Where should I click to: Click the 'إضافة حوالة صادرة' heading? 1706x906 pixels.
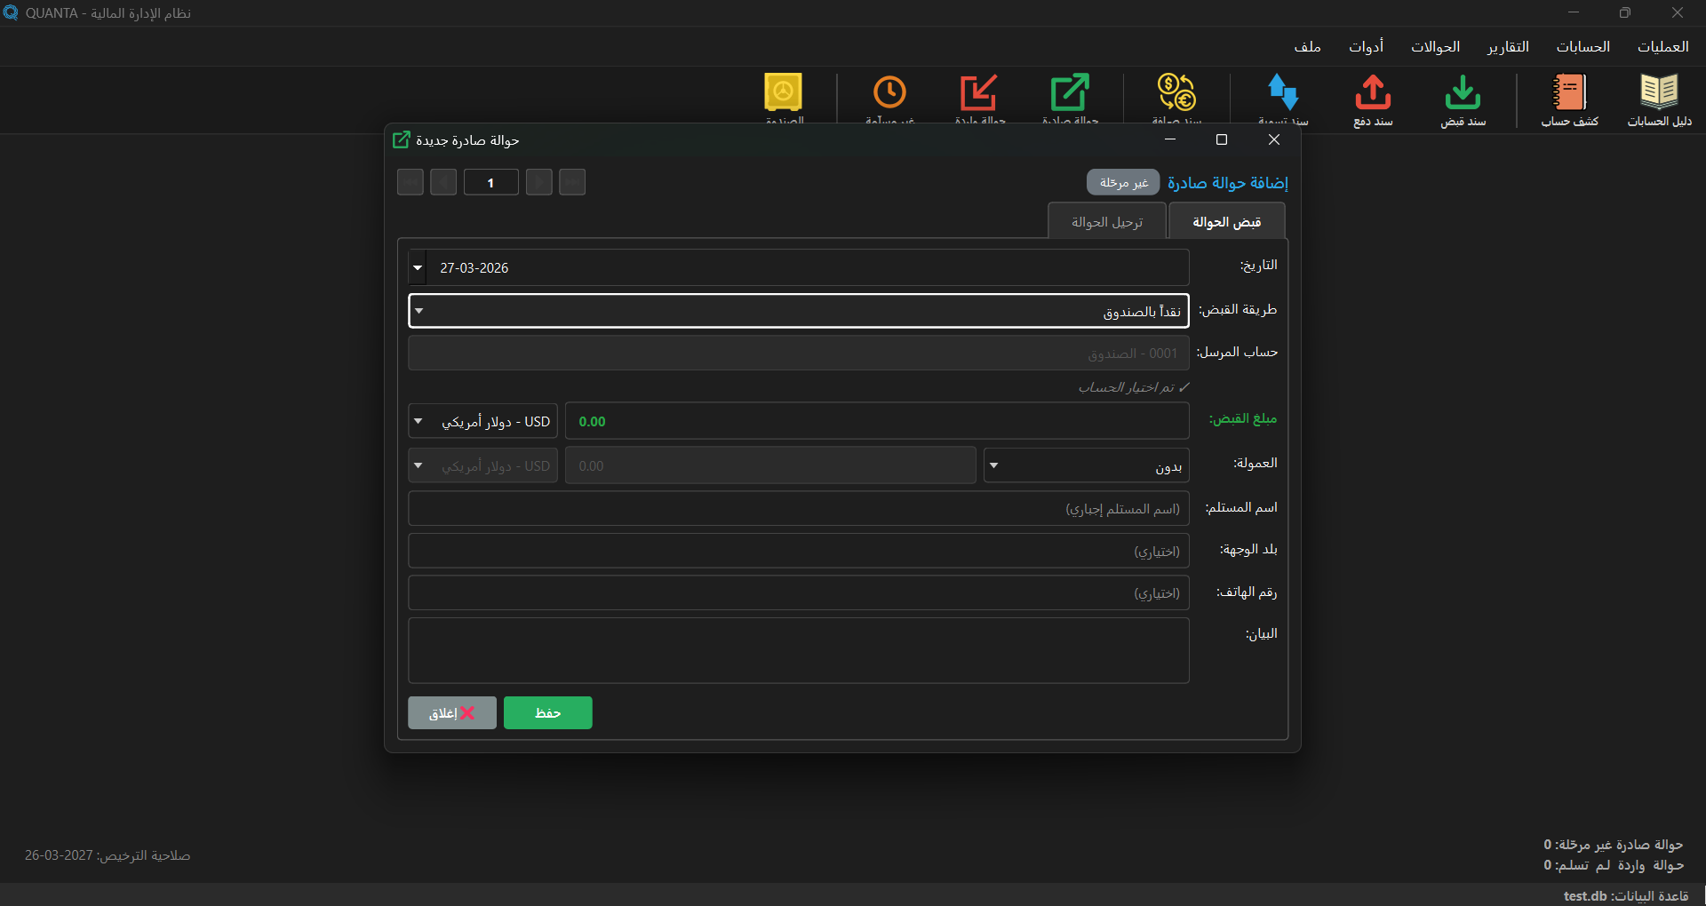coord(1227,182)
